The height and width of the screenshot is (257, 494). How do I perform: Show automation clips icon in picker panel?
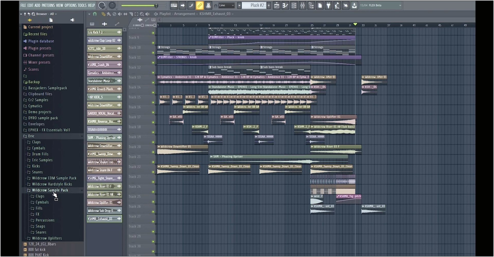tap(117, 24)
